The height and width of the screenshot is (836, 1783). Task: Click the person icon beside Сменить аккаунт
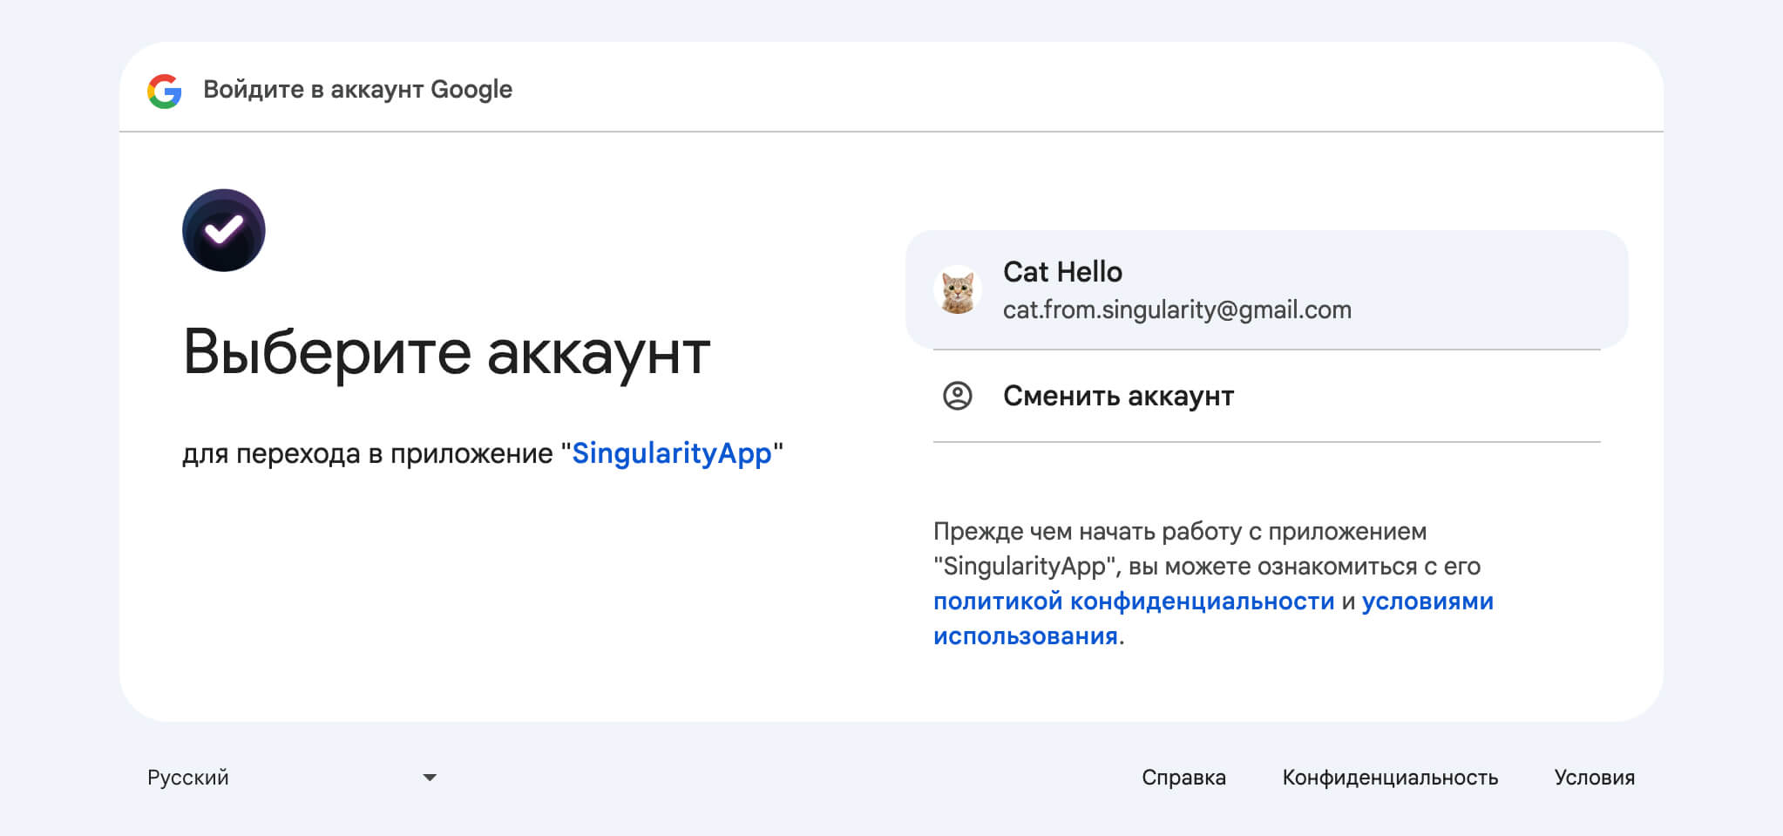tap(958, 396)
